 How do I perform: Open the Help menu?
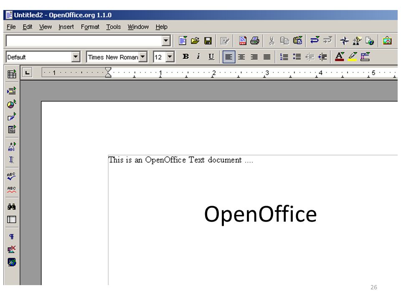click(161, 27)
